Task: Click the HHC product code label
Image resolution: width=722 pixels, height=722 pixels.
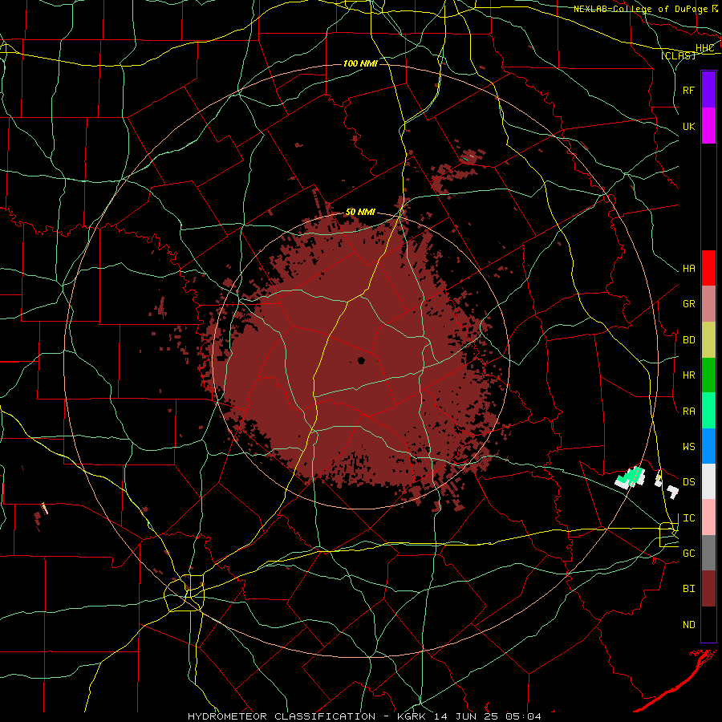Action: point(705,48)
